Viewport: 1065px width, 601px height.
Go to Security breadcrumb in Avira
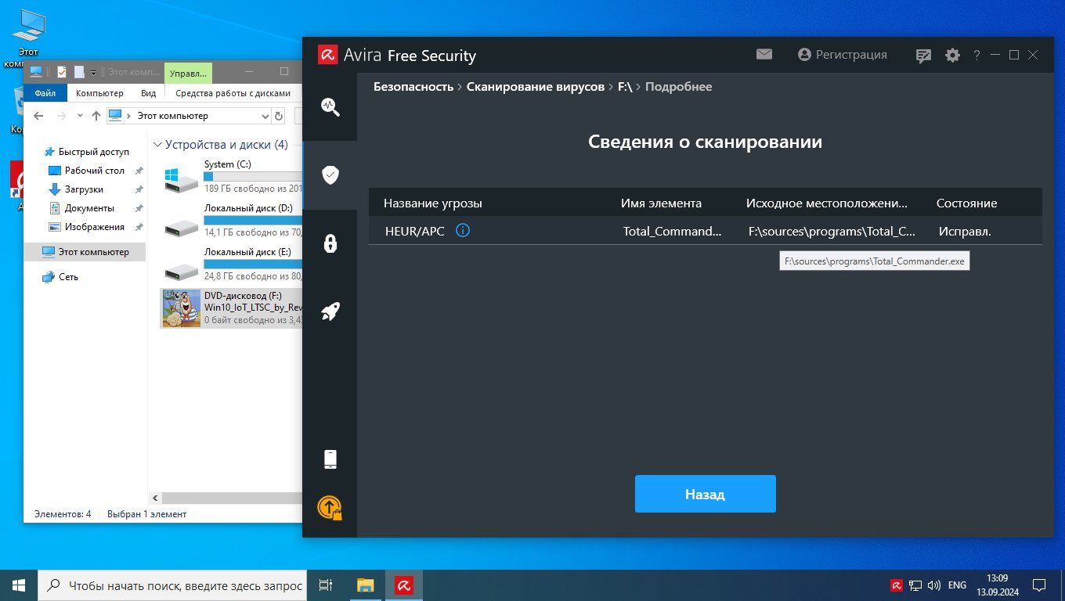[x=413, y=87]
